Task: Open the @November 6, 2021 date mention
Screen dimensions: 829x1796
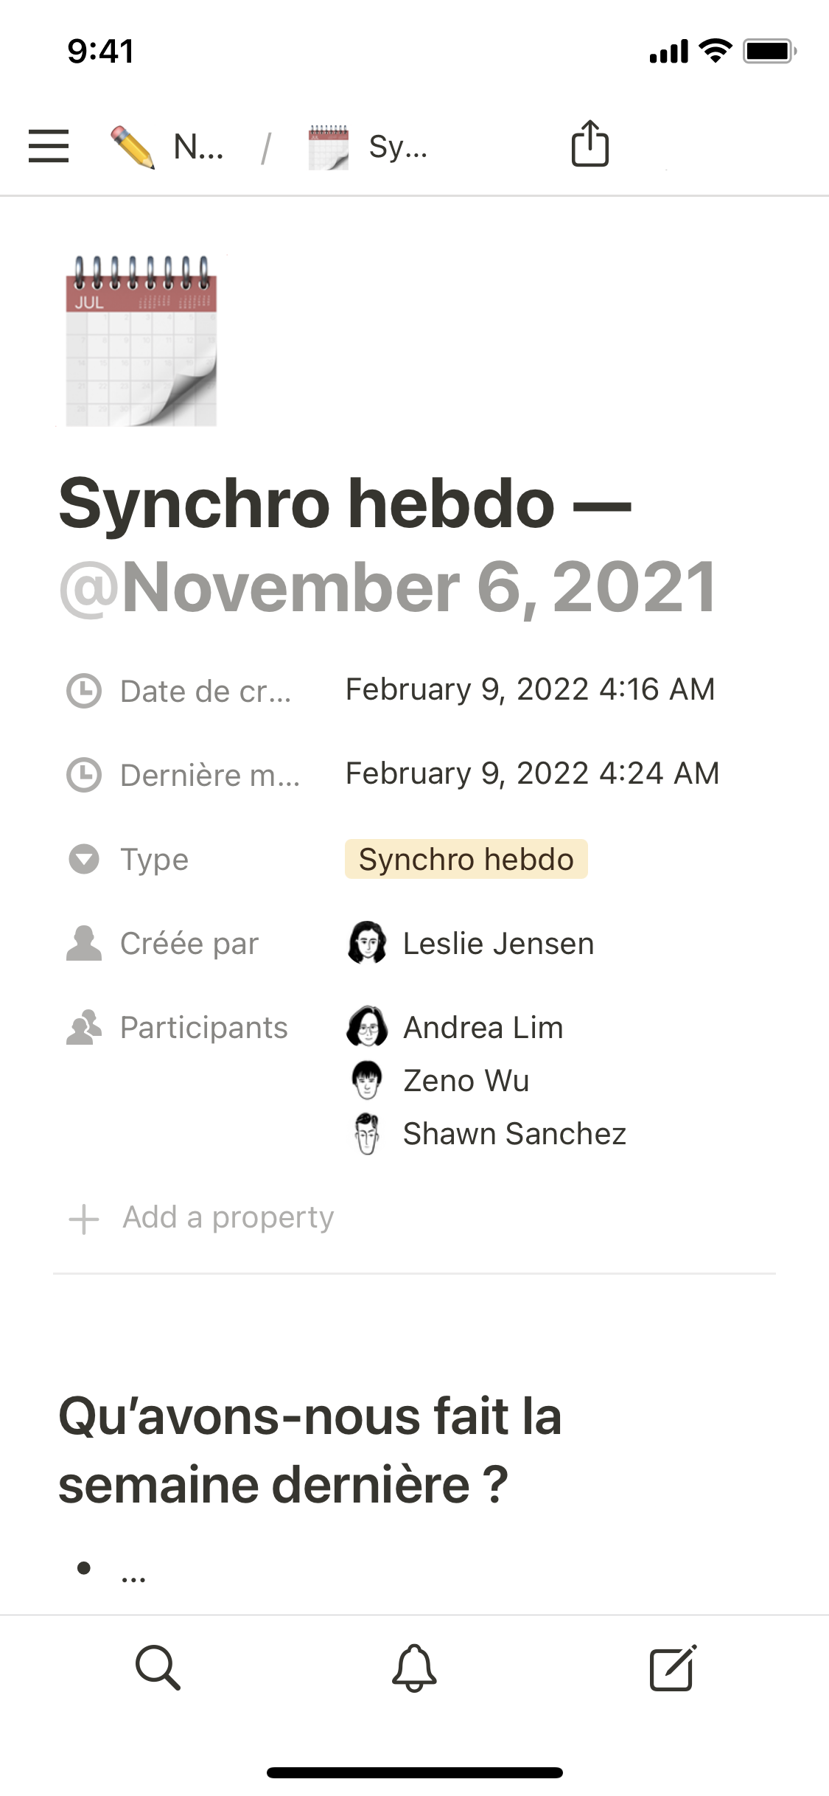Action: [x=388, y=588]
